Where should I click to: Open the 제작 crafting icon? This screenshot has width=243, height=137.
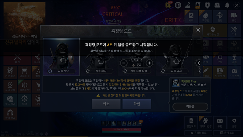pyautogui.click(x=191, y=17)
